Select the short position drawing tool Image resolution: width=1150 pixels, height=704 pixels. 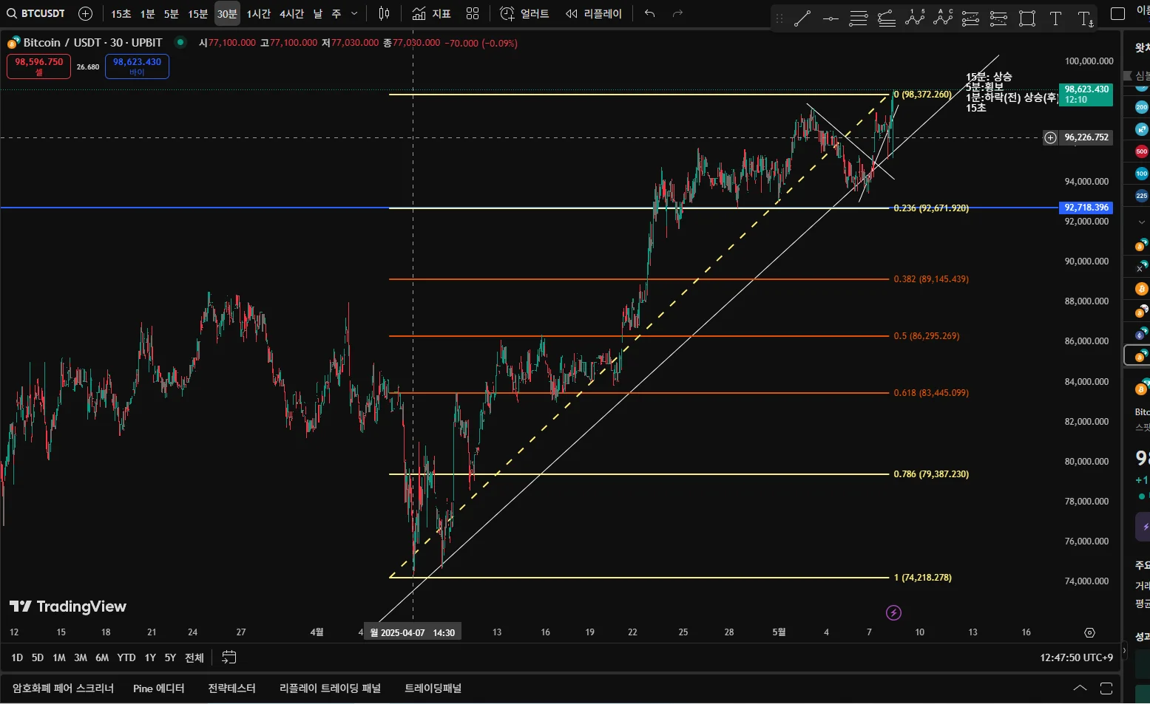pyautogui.click(x=999, y=18)
